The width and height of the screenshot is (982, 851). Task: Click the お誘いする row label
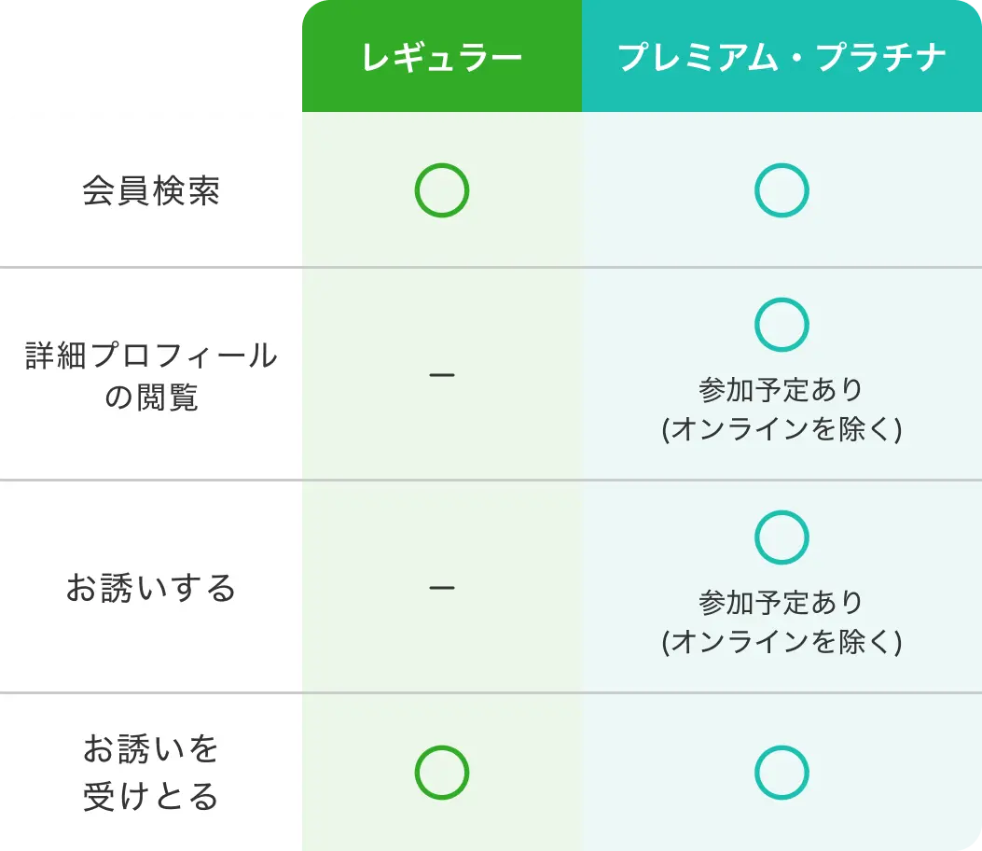(x=151, y=588)
